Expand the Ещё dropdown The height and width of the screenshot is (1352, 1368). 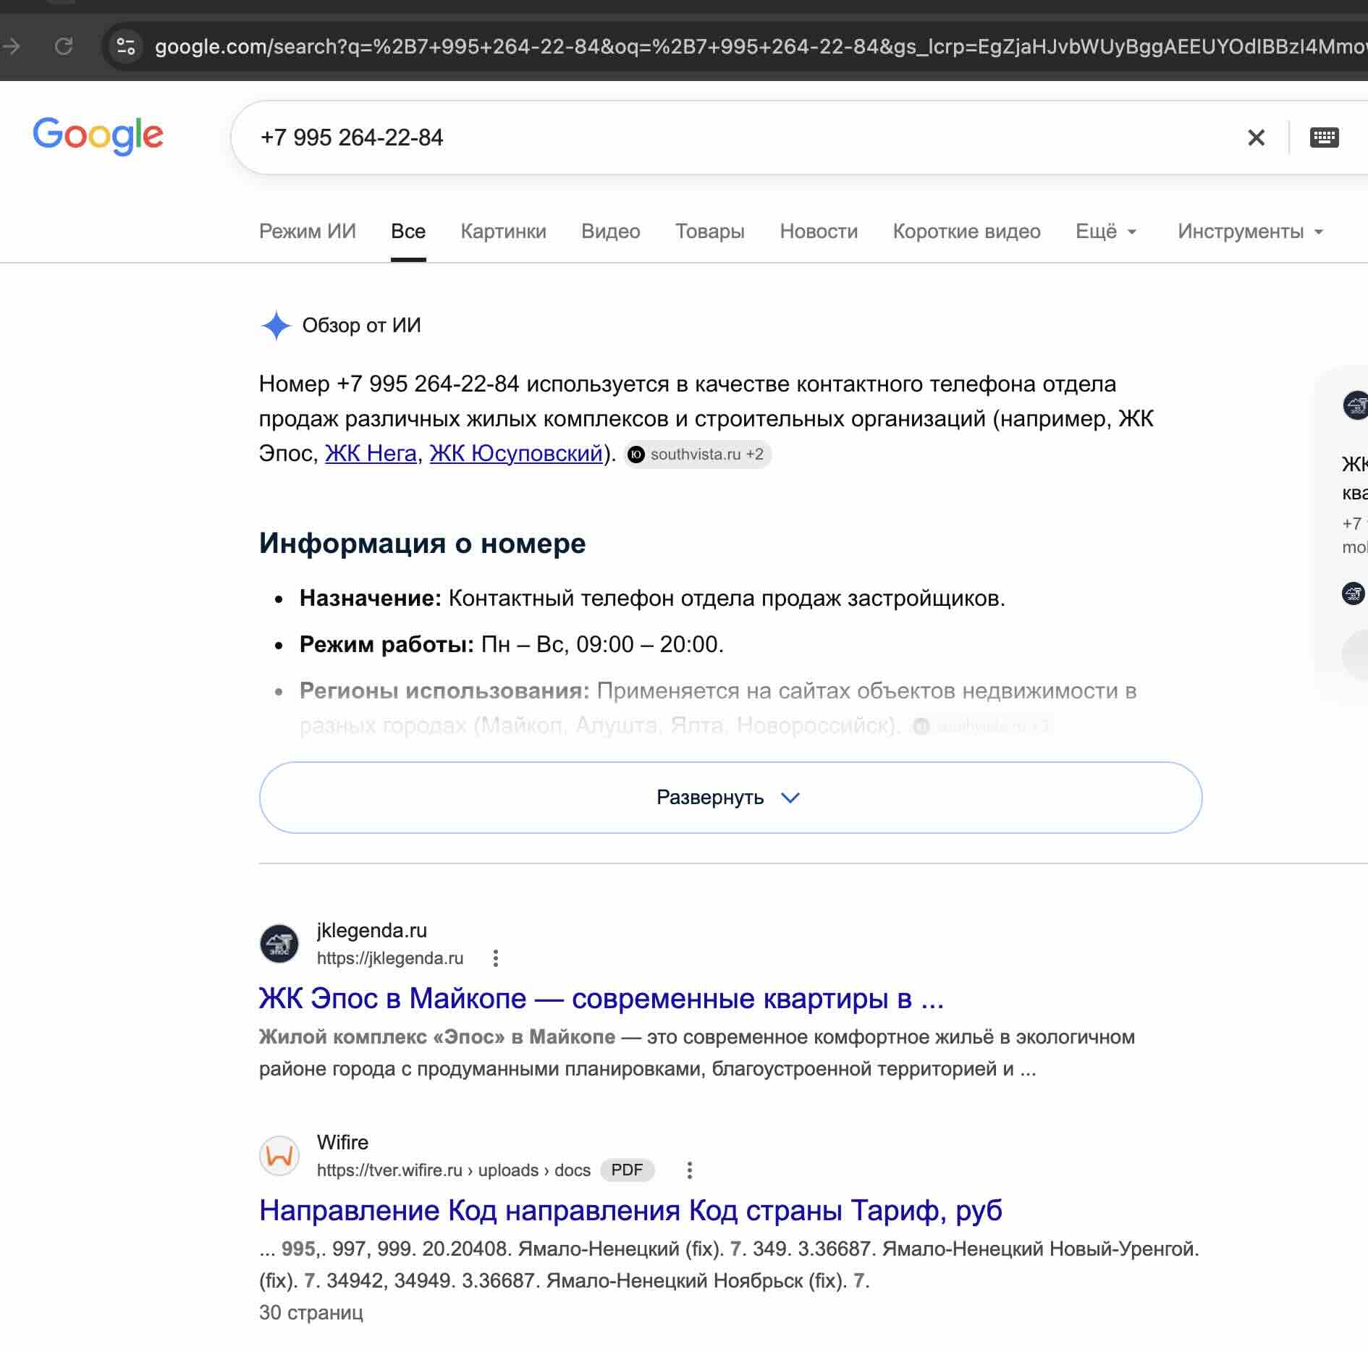pyautogui.click(x=1106, y=232)
